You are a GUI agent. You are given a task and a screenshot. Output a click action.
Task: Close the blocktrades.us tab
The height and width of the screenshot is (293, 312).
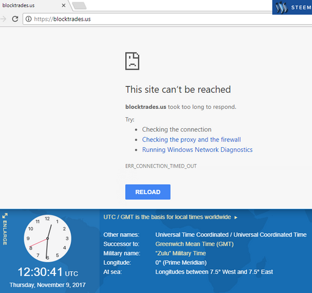pos(63,5)
